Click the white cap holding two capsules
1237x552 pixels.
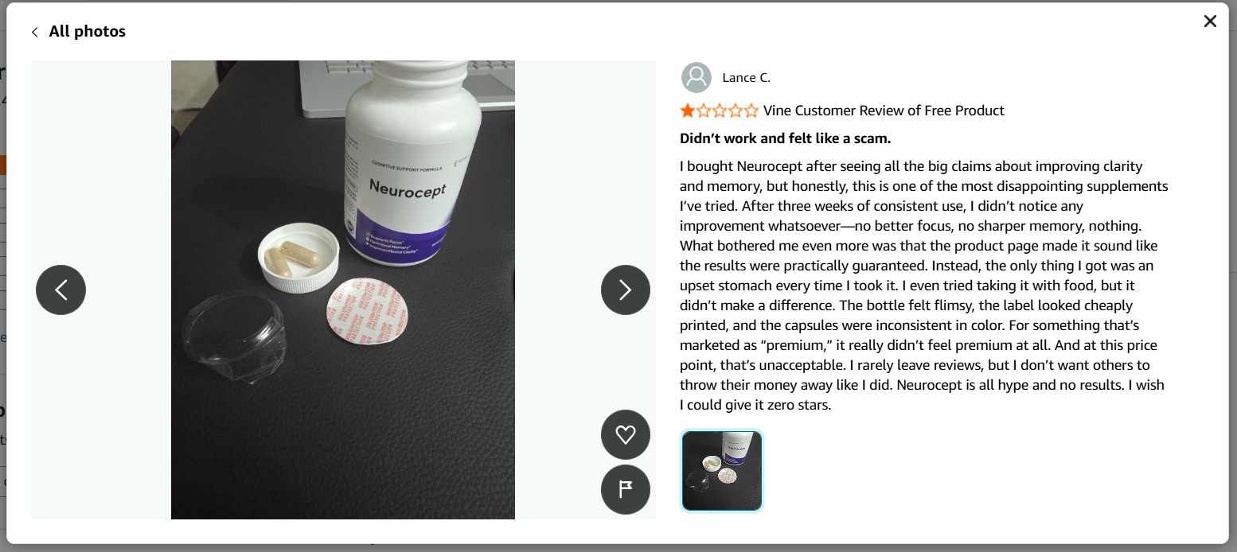coord(299,258)
